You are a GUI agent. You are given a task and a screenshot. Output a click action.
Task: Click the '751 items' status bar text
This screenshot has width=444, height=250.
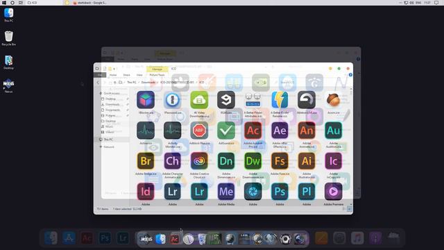(x=103, y=209)
